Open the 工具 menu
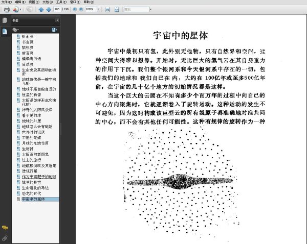 (61, 2)
